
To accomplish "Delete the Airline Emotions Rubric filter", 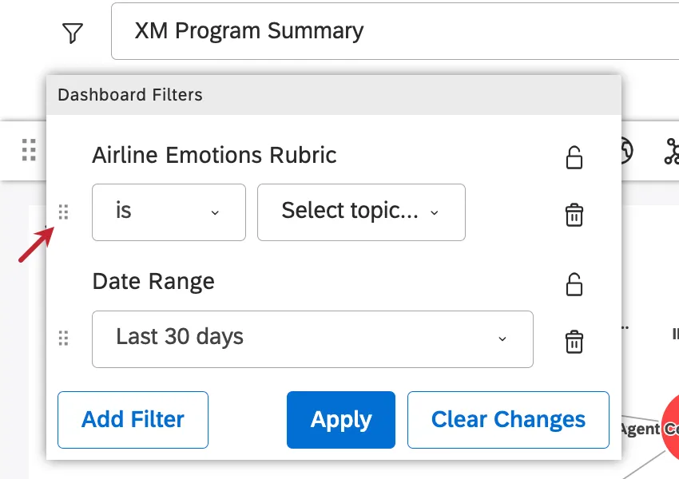I will pyautogui.click(x=574, y=214).
